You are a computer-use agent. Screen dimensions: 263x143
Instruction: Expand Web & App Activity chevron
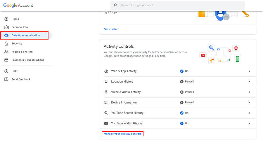249,71
